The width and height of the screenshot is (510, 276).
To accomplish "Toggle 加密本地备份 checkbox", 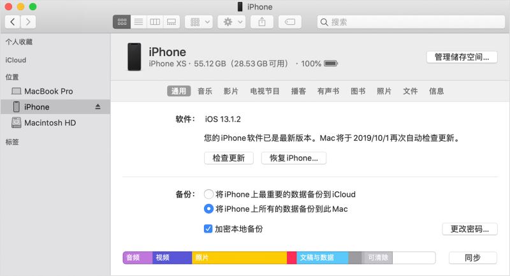I will (x=208, y=229).
